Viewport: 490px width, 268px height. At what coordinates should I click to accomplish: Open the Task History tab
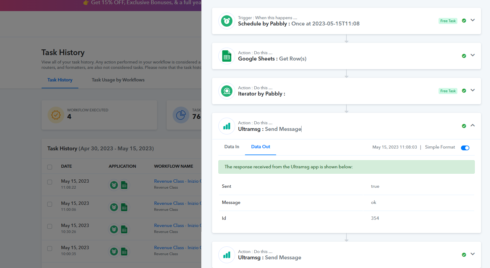60,80
